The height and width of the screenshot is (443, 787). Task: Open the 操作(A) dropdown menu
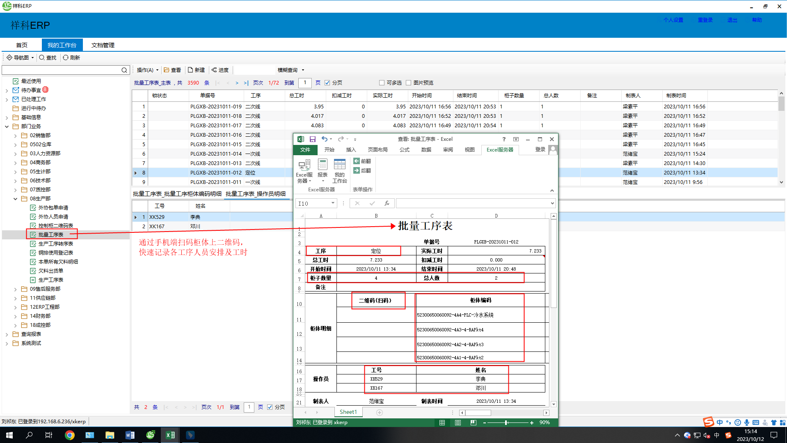pos(147,70)
